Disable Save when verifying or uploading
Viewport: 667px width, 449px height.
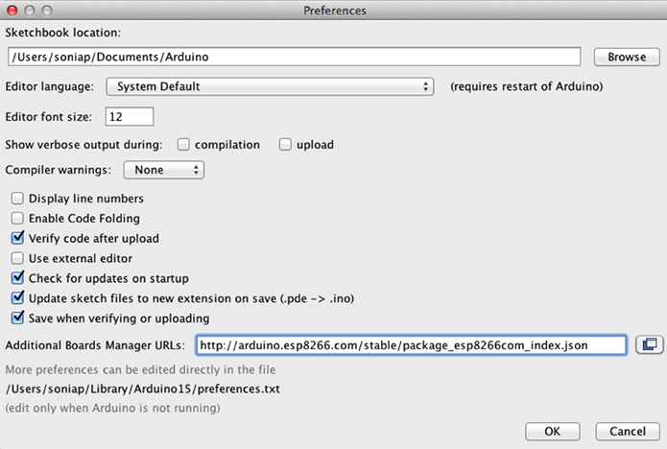pos(17,319)
